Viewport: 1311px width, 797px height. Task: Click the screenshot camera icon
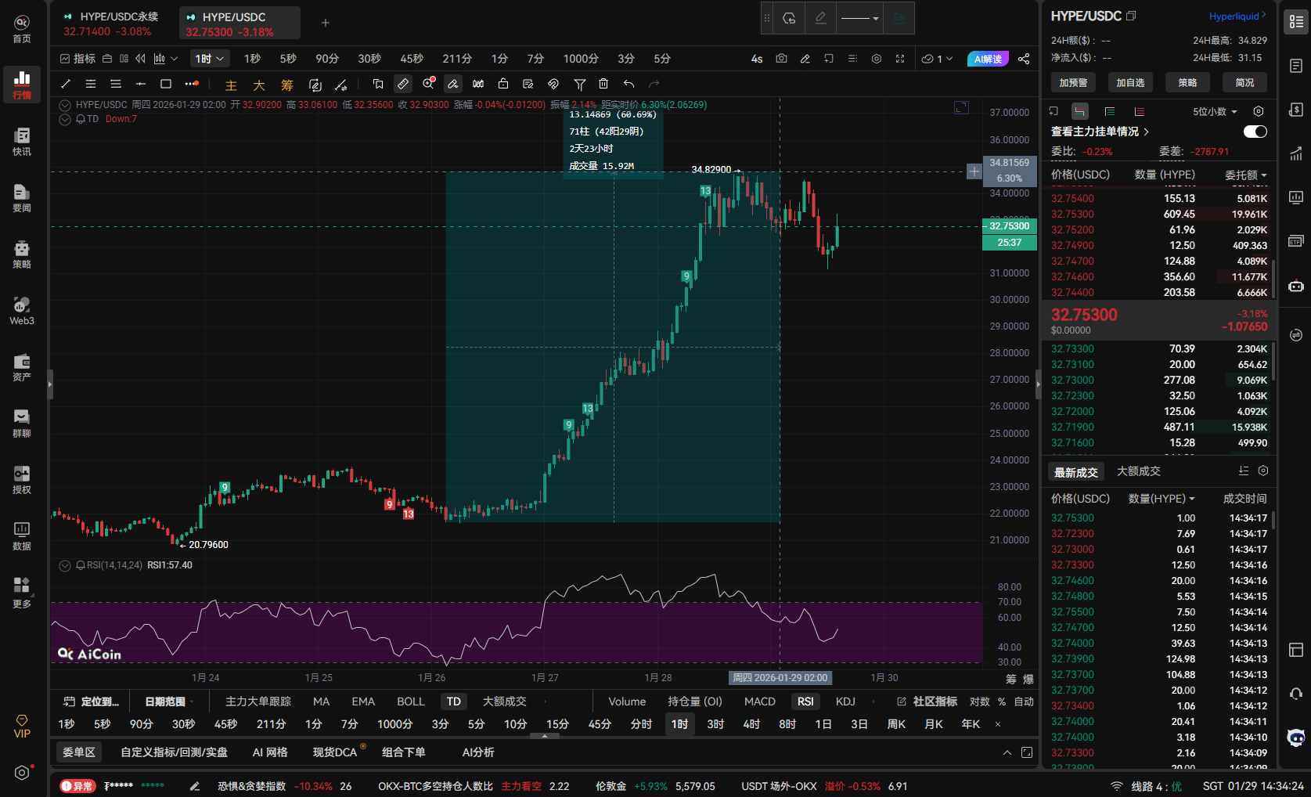781,59
